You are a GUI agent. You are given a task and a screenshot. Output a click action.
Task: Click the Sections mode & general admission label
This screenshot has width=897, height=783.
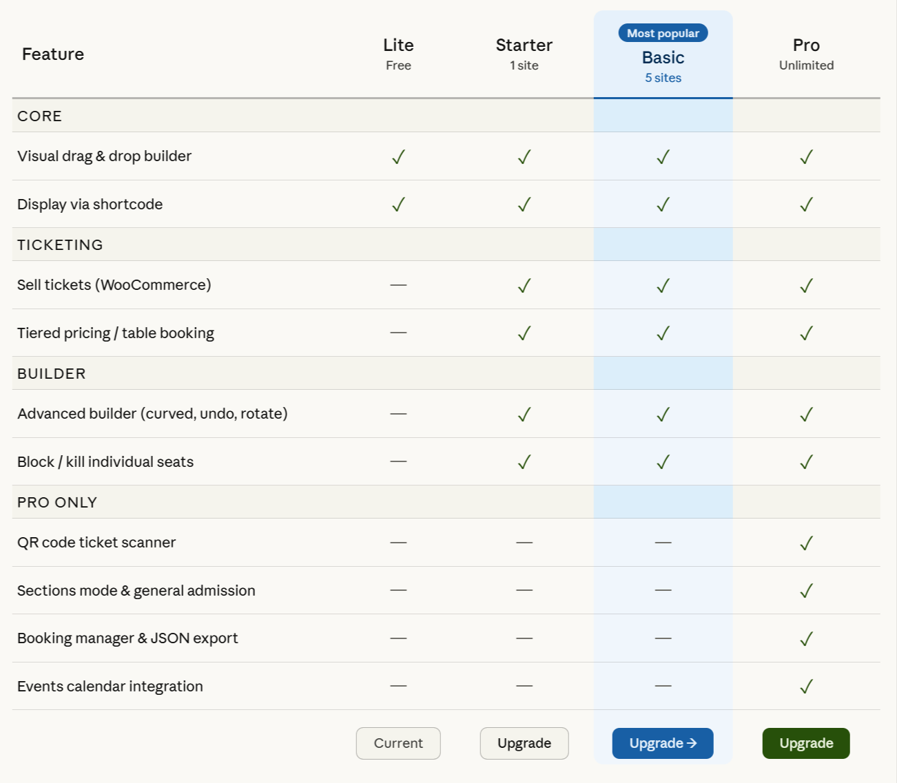[x=136, y=591]
